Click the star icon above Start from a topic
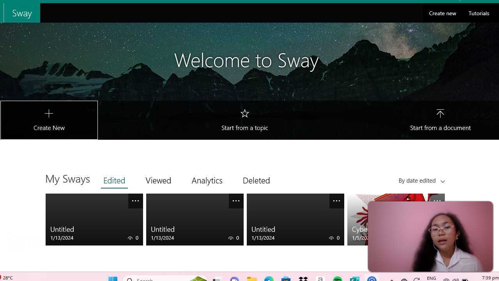Image resolution: width=499 pixels, height=281 pixels. (245, 113)
